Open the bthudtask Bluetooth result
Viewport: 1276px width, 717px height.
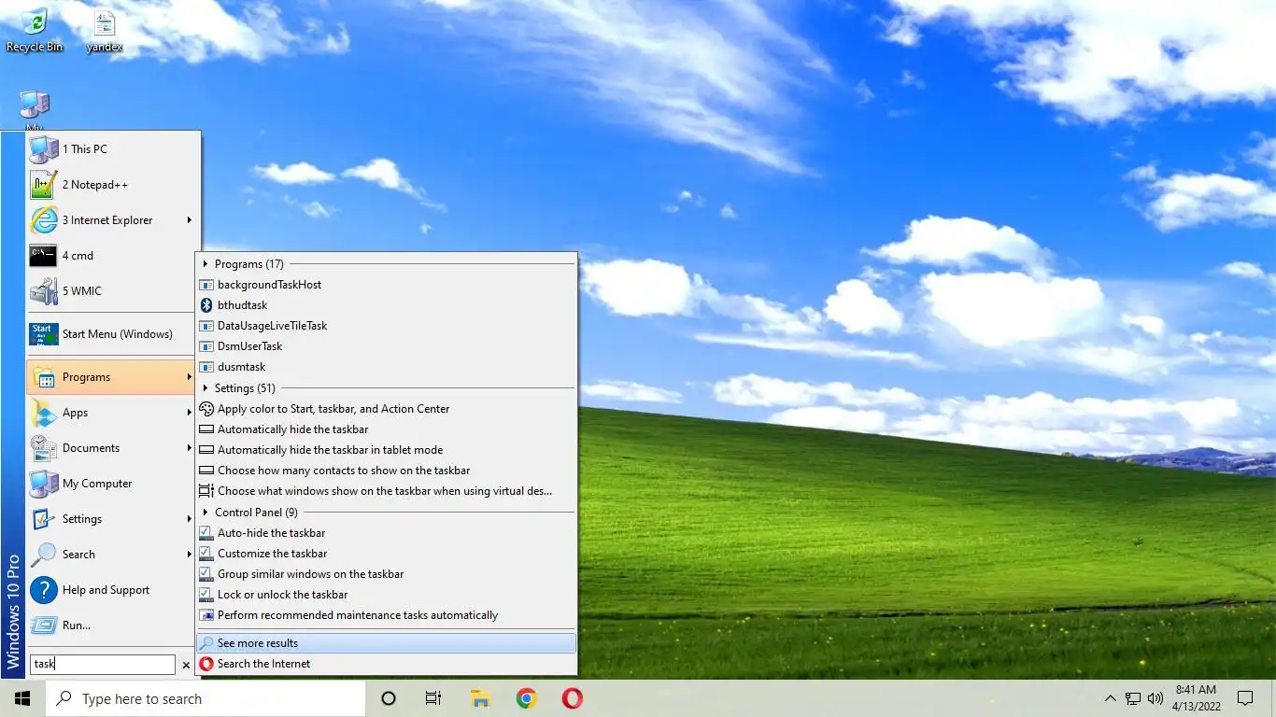tap(387, 305)
